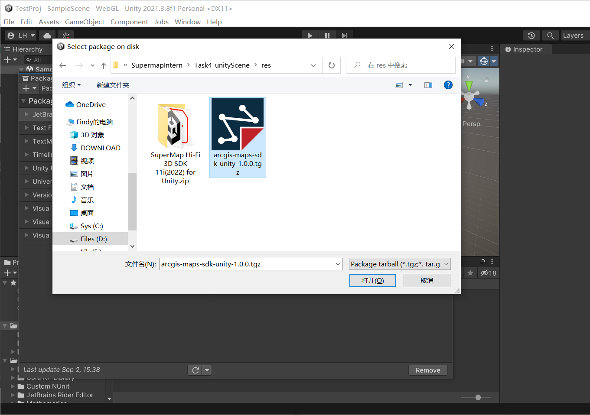Open the LH account dropdown

21,36
